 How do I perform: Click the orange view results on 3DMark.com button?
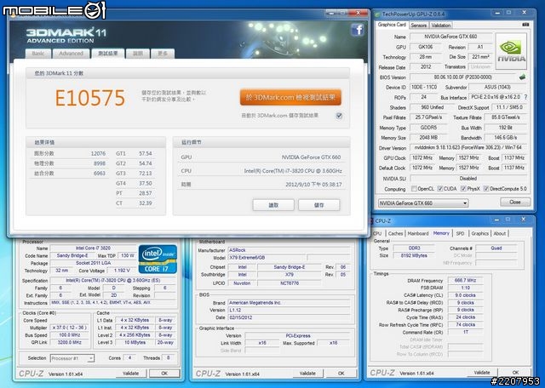click(290, 98)
